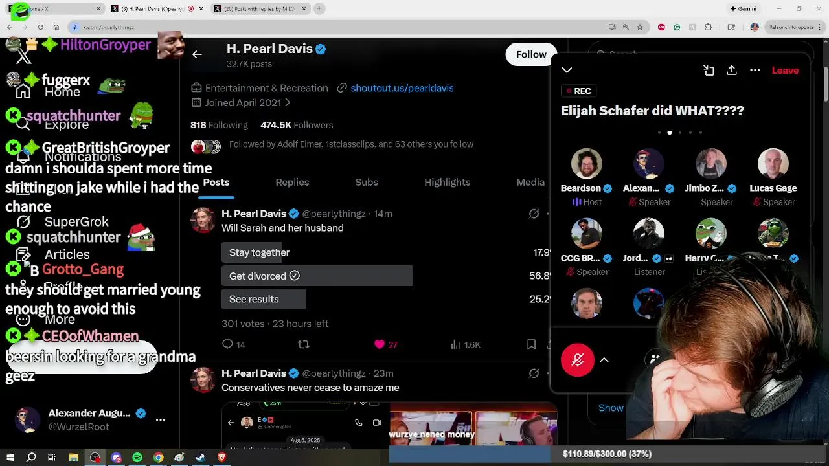
Task: View analytics showing 1.6K views
Action: (x=465, y=344)
